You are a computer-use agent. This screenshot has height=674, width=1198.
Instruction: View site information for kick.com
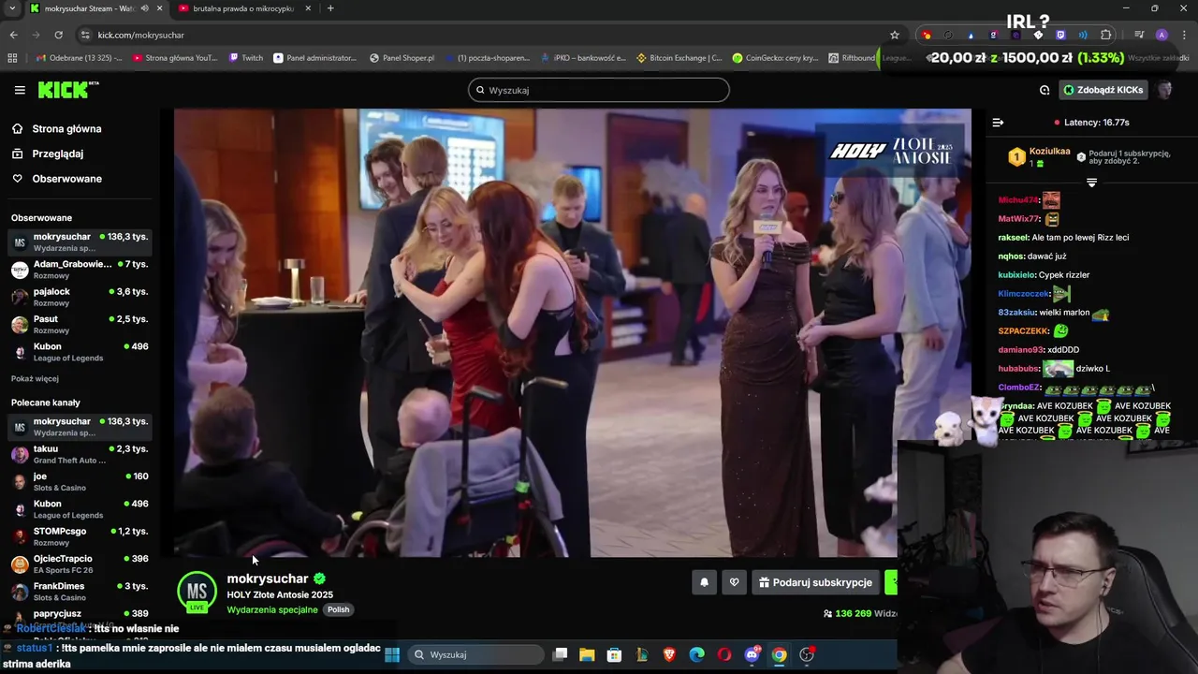pyautogui.click(x=85, y=35)
